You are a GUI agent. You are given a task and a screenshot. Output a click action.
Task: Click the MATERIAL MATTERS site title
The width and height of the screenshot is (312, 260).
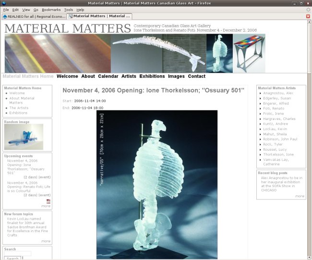[x=68, y=28]
